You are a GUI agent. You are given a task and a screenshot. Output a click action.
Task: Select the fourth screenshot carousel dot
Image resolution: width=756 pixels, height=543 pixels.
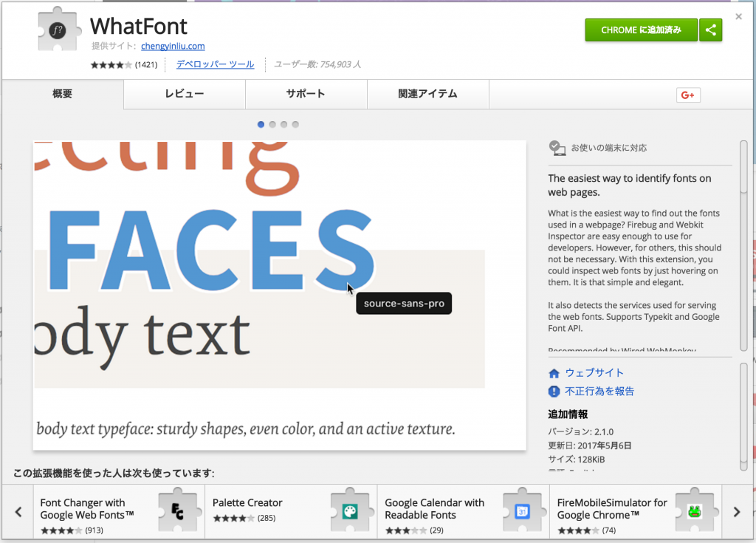pos(295,125)
